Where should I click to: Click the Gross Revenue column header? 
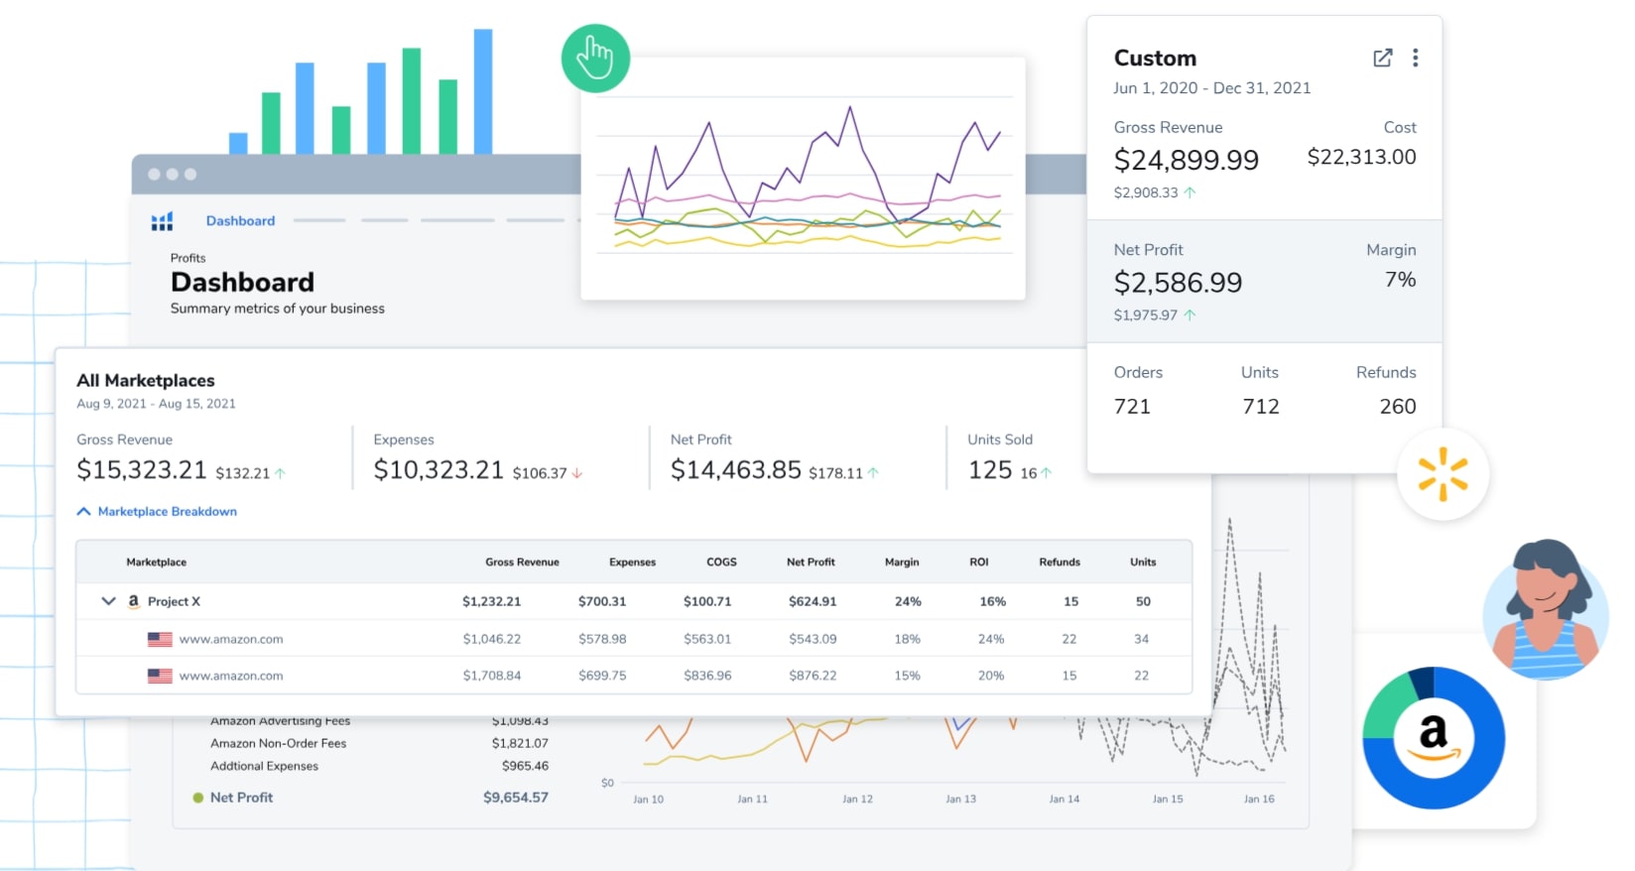(x=522, y=562)
